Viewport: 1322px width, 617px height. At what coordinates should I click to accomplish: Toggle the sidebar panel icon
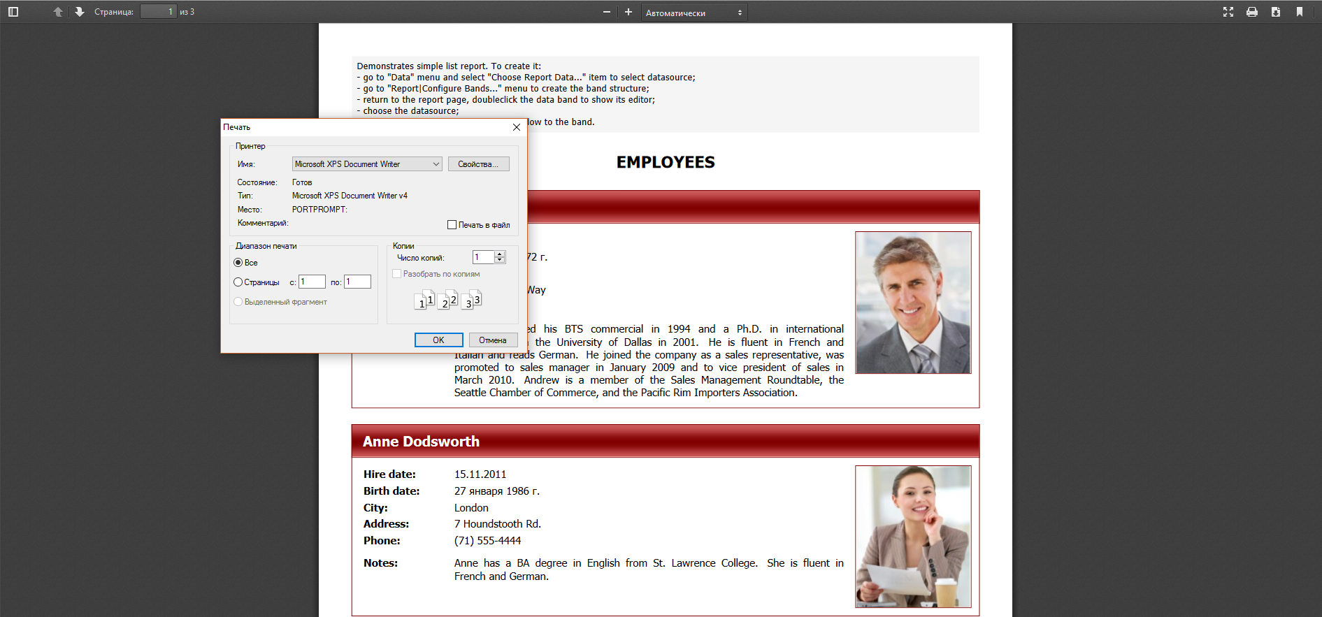13,12
